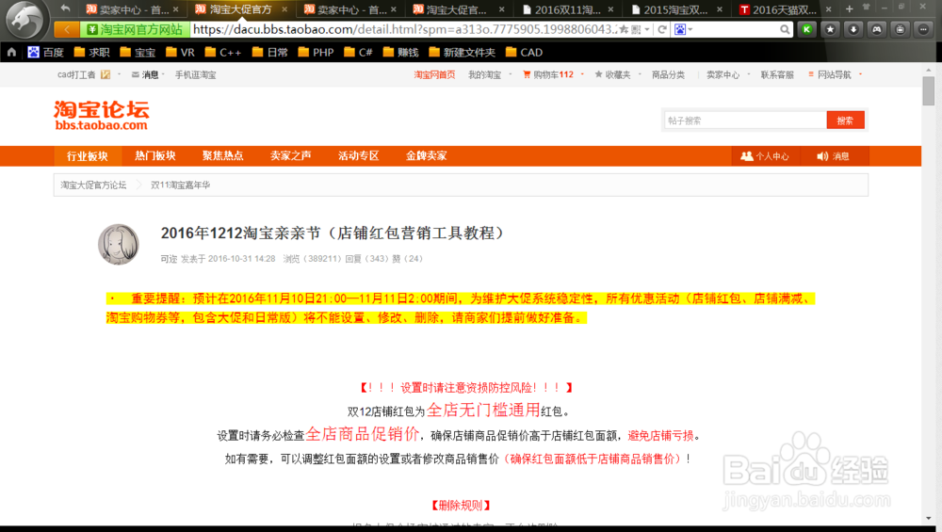Select 活动专区 in forum nav
The height and width of the screenshot is (532, 942).
click(x=359, y=156)
